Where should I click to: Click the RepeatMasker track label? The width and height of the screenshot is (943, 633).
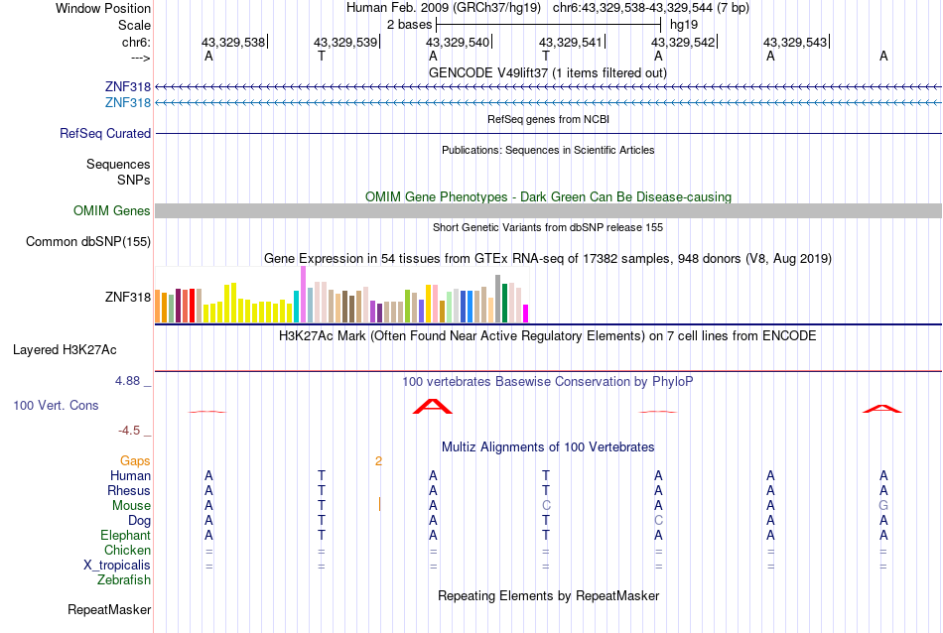coord(109,609)
